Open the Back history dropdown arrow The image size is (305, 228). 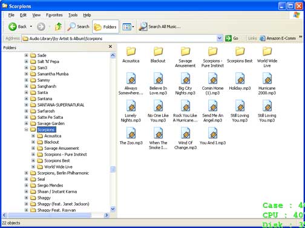point(31,27)
